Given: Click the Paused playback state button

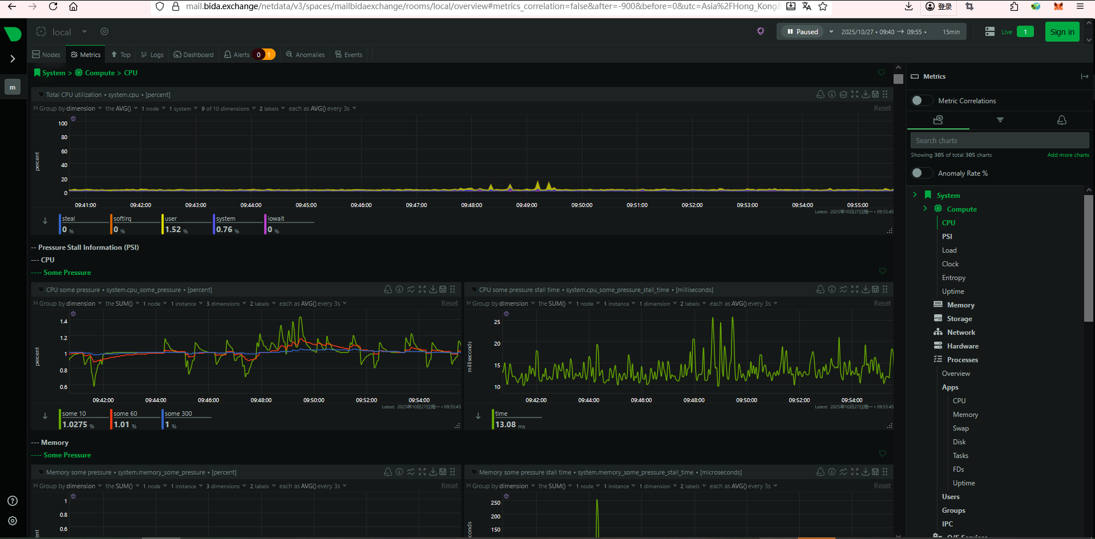Looking at the screenshot, I should (x=803, y=32).
